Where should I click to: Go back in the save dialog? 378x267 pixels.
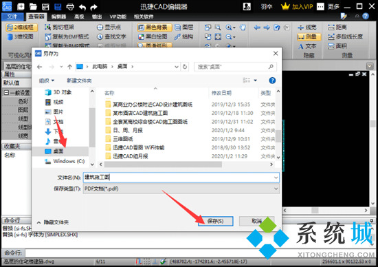(40, 67)
